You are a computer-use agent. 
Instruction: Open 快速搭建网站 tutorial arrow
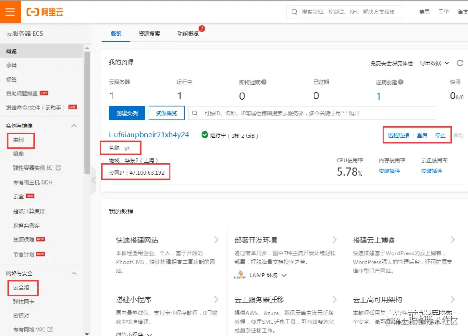(216, 240)
